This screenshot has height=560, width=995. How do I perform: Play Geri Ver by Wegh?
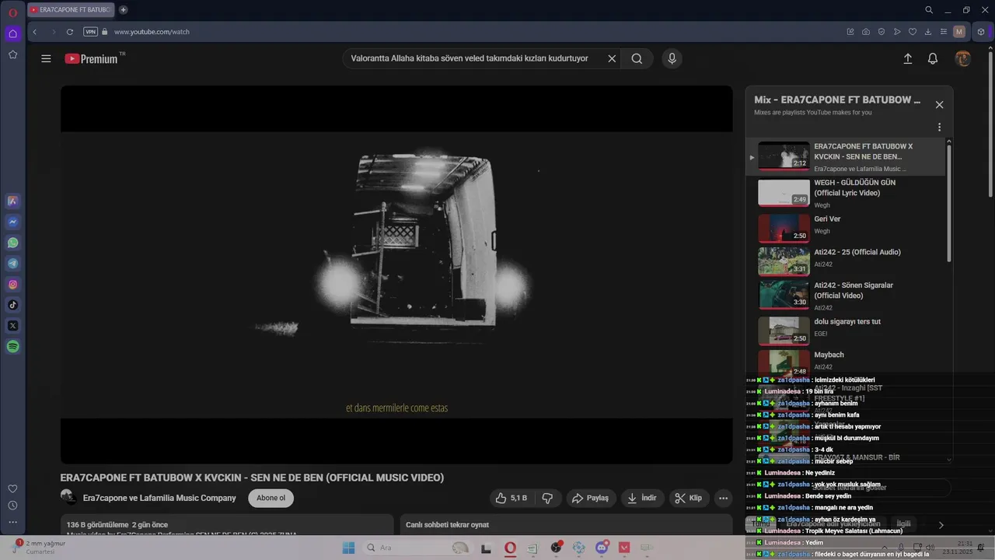(x=846, y=228)
